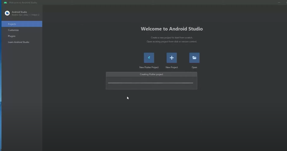The height and width of the screenshot is (151, 287).
Task: Click the "Open" label under folder icon
Action: click(x=194, y=67)
